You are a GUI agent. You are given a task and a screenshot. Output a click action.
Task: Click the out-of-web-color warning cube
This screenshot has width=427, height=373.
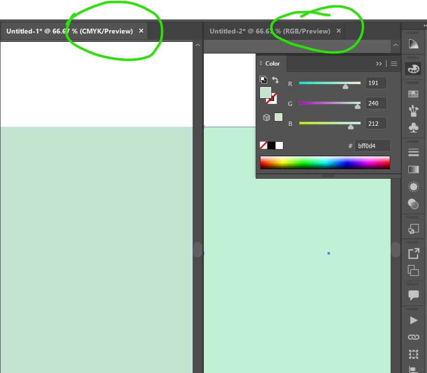tap(266, 117)
